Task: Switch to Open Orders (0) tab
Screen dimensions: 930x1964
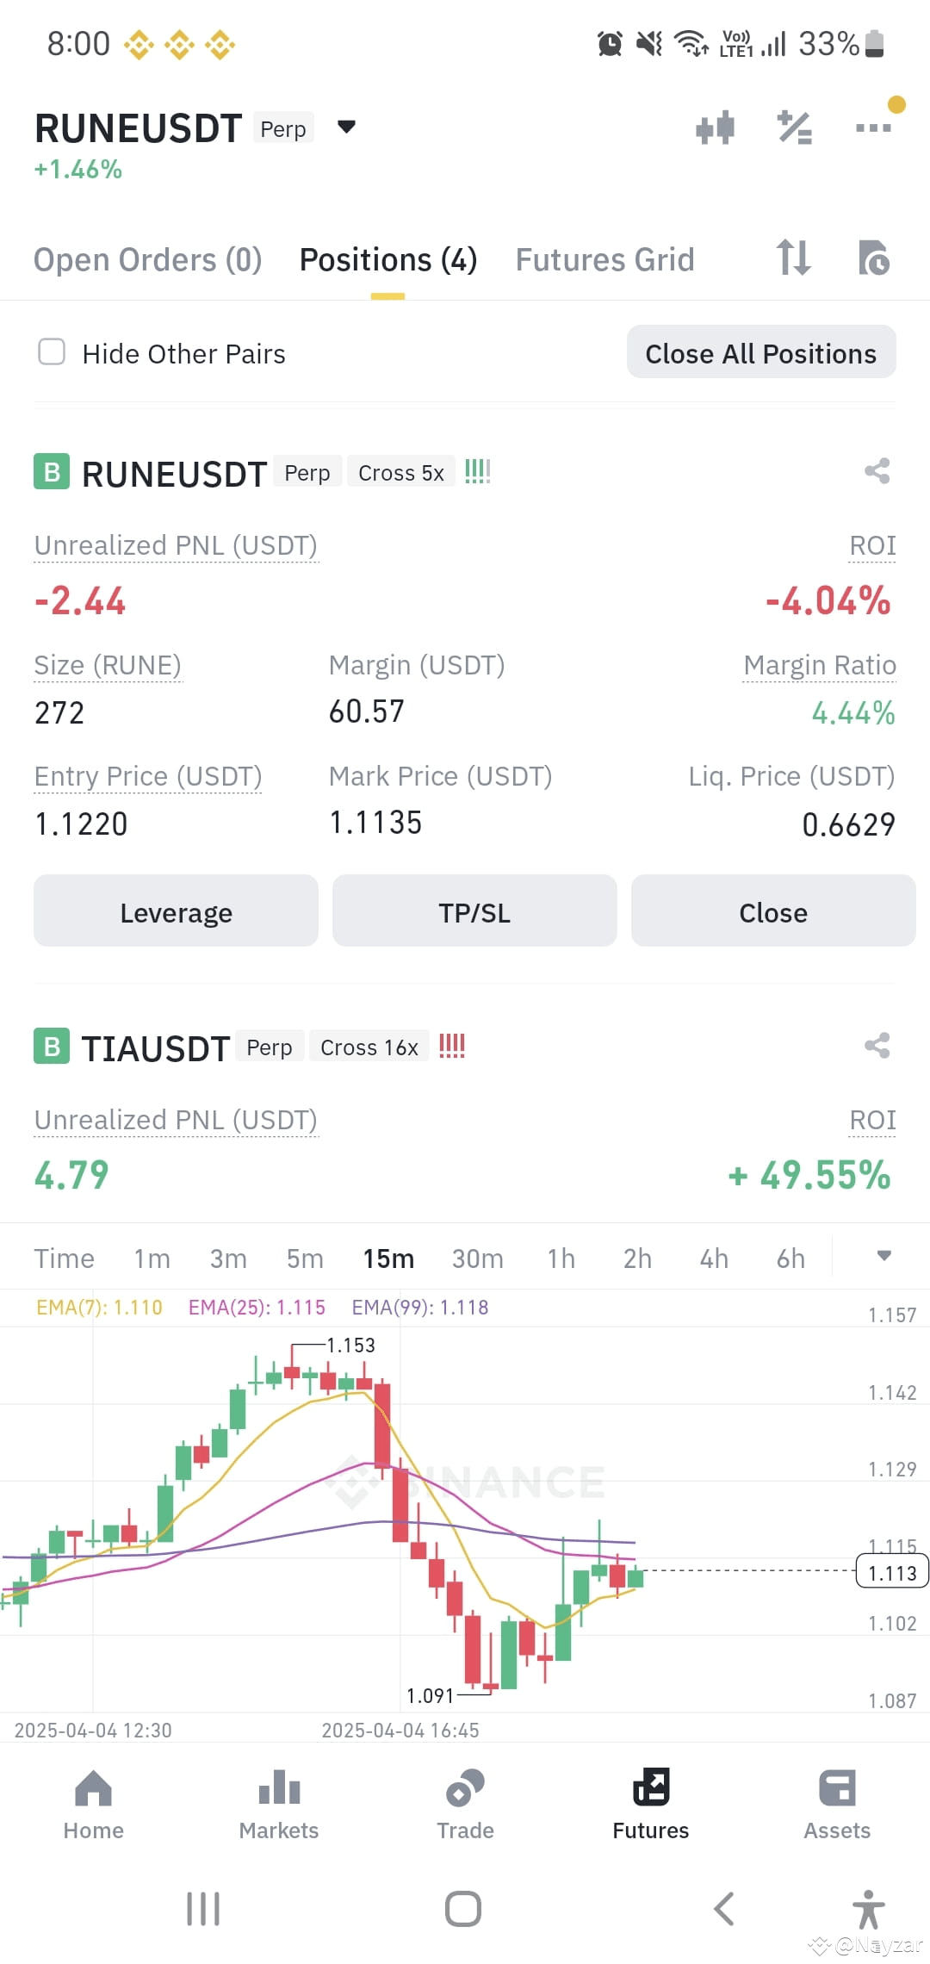Action: point(147,259)
